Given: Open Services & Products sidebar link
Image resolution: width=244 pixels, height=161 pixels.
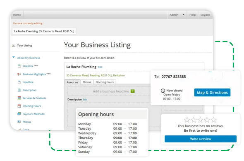Looking at the screenshot, I should (34, 98).
